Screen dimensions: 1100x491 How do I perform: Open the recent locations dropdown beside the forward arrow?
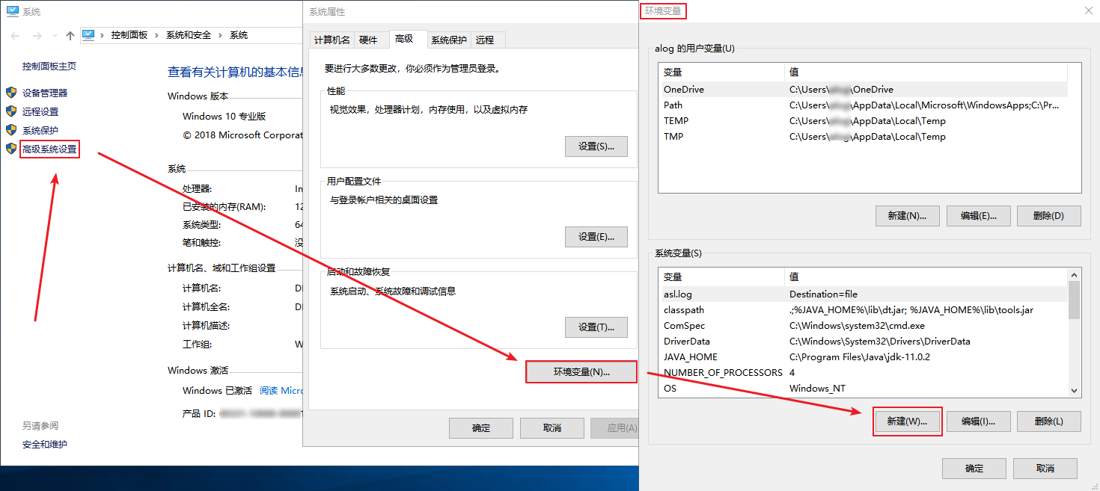point(56,34)
